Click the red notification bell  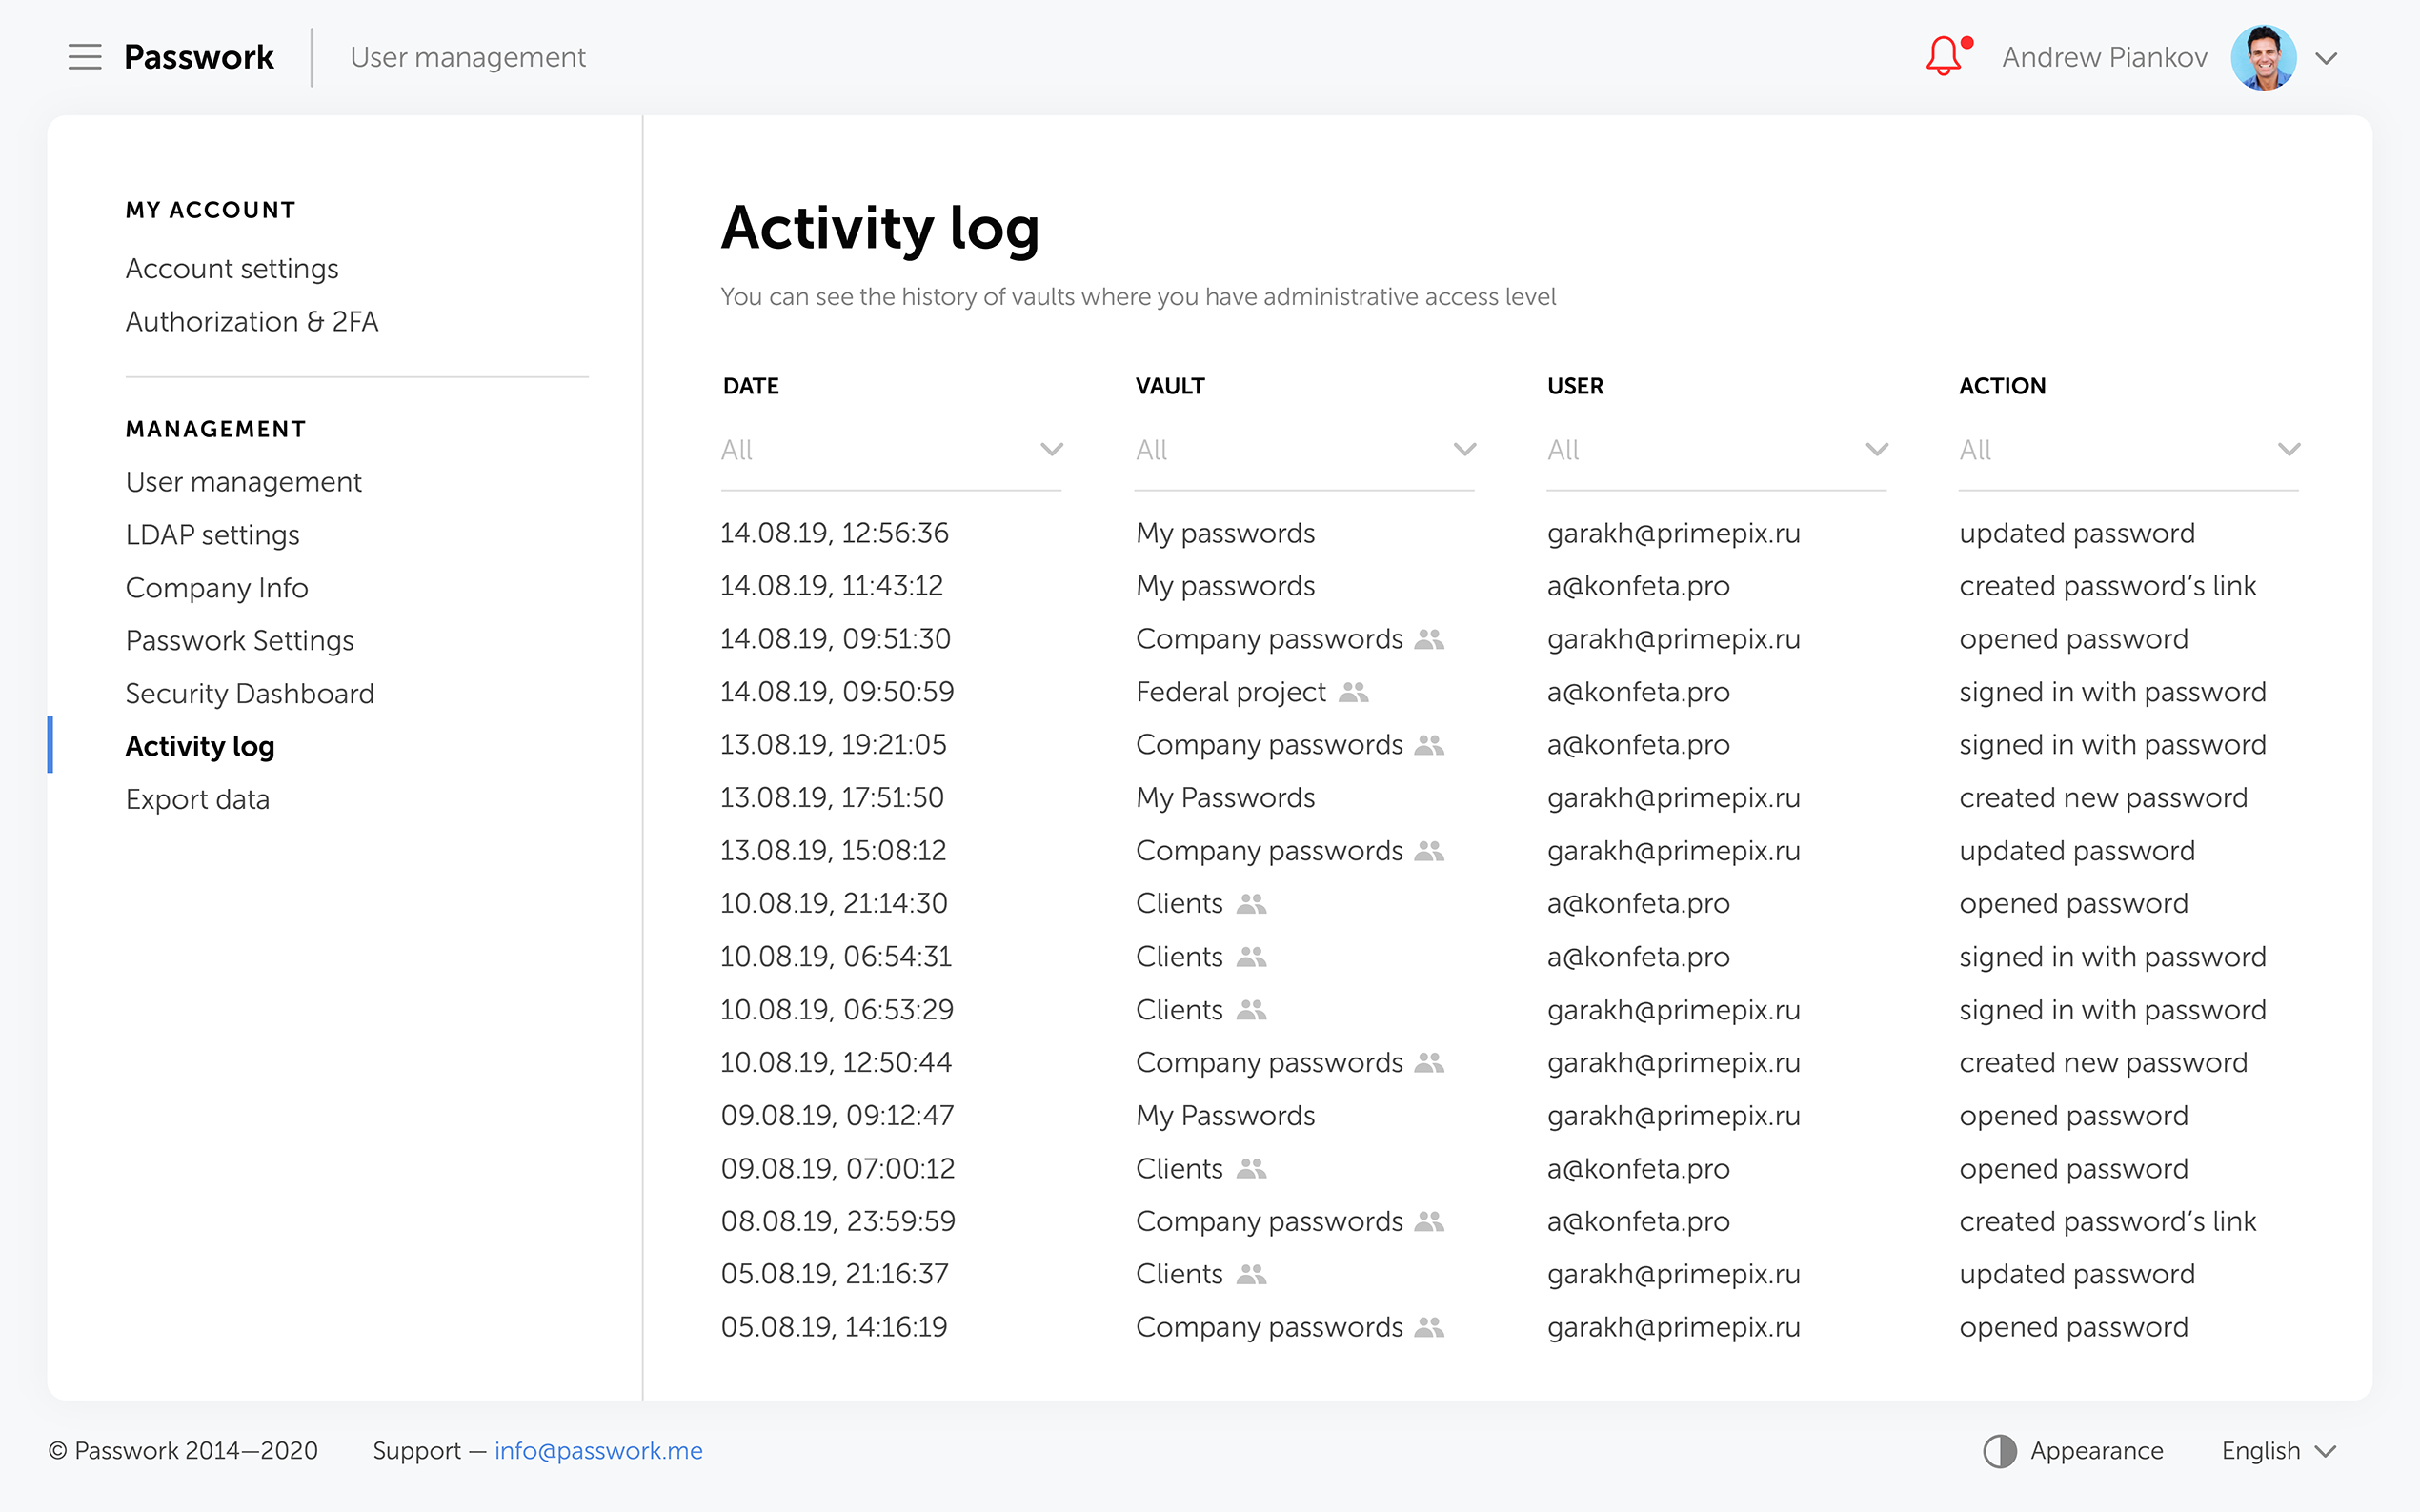[1943, 57]
